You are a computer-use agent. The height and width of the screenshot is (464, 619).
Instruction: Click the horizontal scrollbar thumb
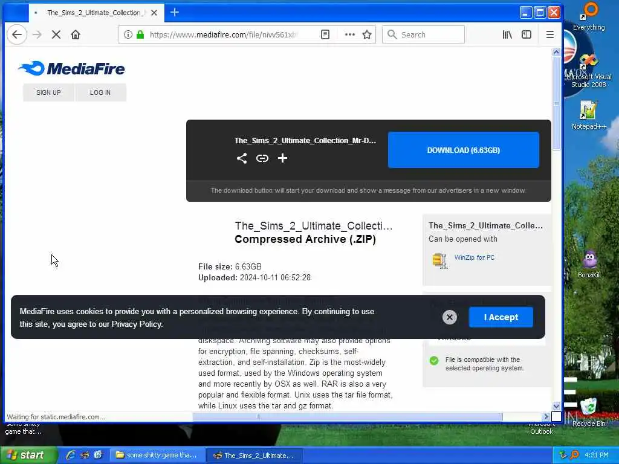click(x=348, y=417)
